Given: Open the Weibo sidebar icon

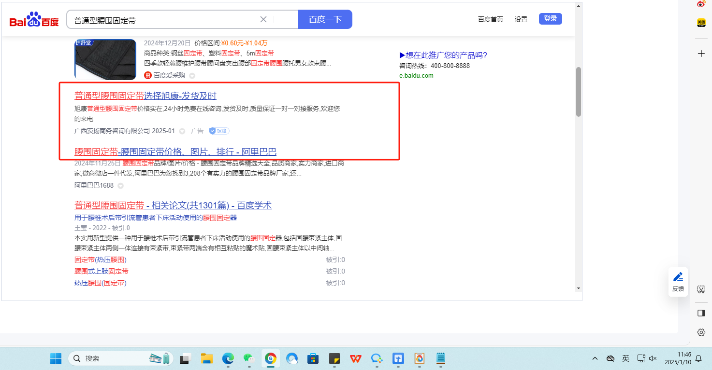Looking at the screenshot, I should pos(701,4).
